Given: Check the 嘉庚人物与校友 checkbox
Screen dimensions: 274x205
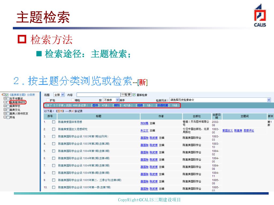Looking at the screenshot, I should [8, 113].
